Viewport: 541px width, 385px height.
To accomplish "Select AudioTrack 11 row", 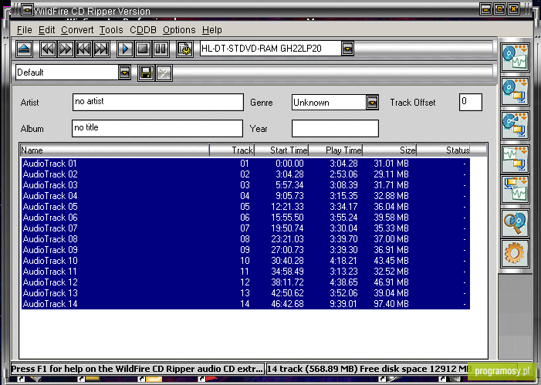I will pyautogui.click(x=245, y=272).
